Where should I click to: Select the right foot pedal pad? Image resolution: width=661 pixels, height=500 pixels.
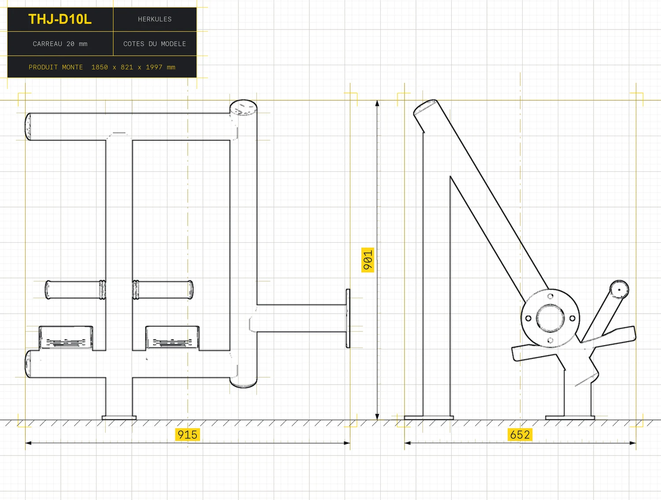click(x=172, y=338)
